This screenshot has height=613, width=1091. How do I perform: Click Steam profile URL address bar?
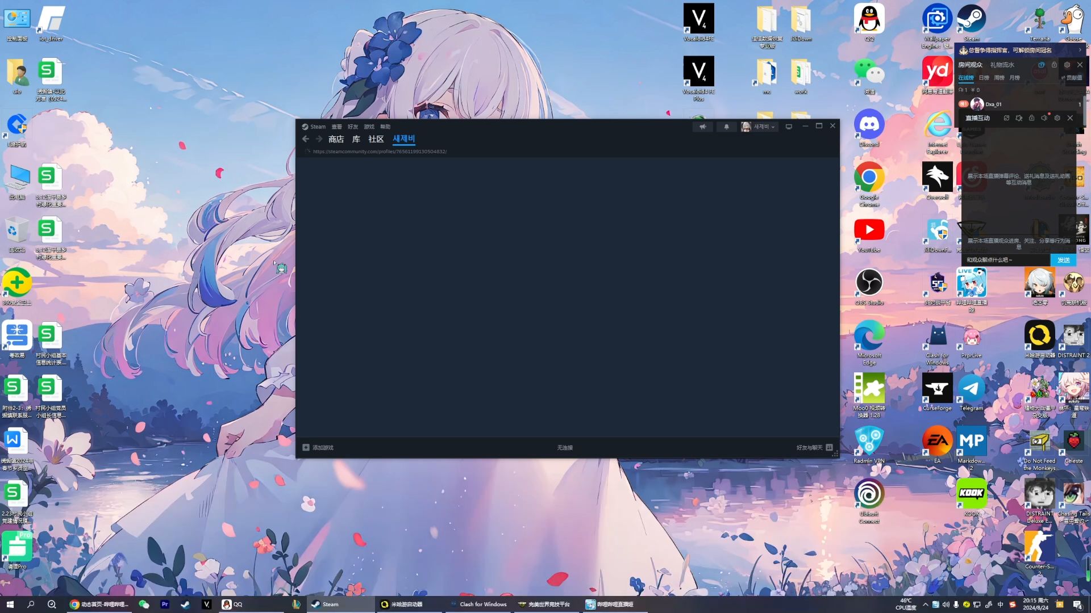380,151
